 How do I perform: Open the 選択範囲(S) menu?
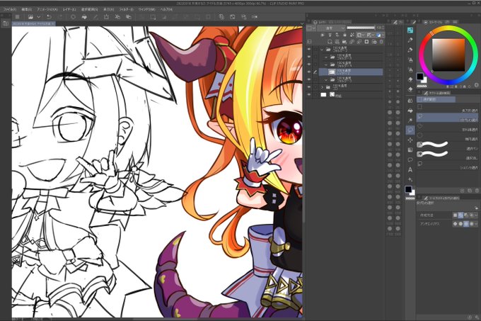[89, 9]
